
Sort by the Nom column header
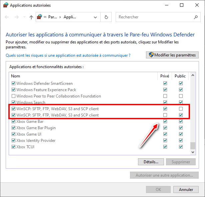tap(83, 76)
